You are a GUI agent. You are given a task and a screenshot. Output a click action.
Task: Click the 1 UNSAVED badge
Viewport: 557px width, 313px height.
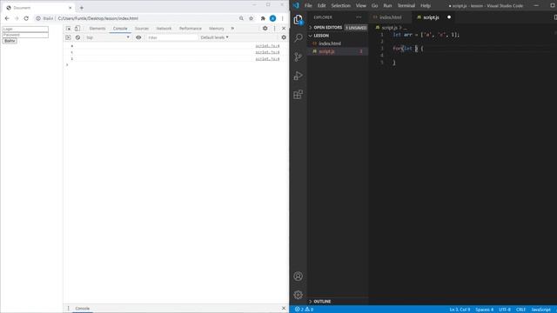tap(356, 27)
